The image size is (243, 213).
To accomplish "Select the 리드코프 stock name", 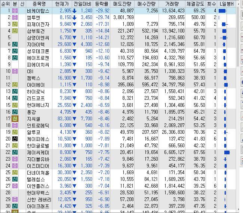I will (36, 98).
